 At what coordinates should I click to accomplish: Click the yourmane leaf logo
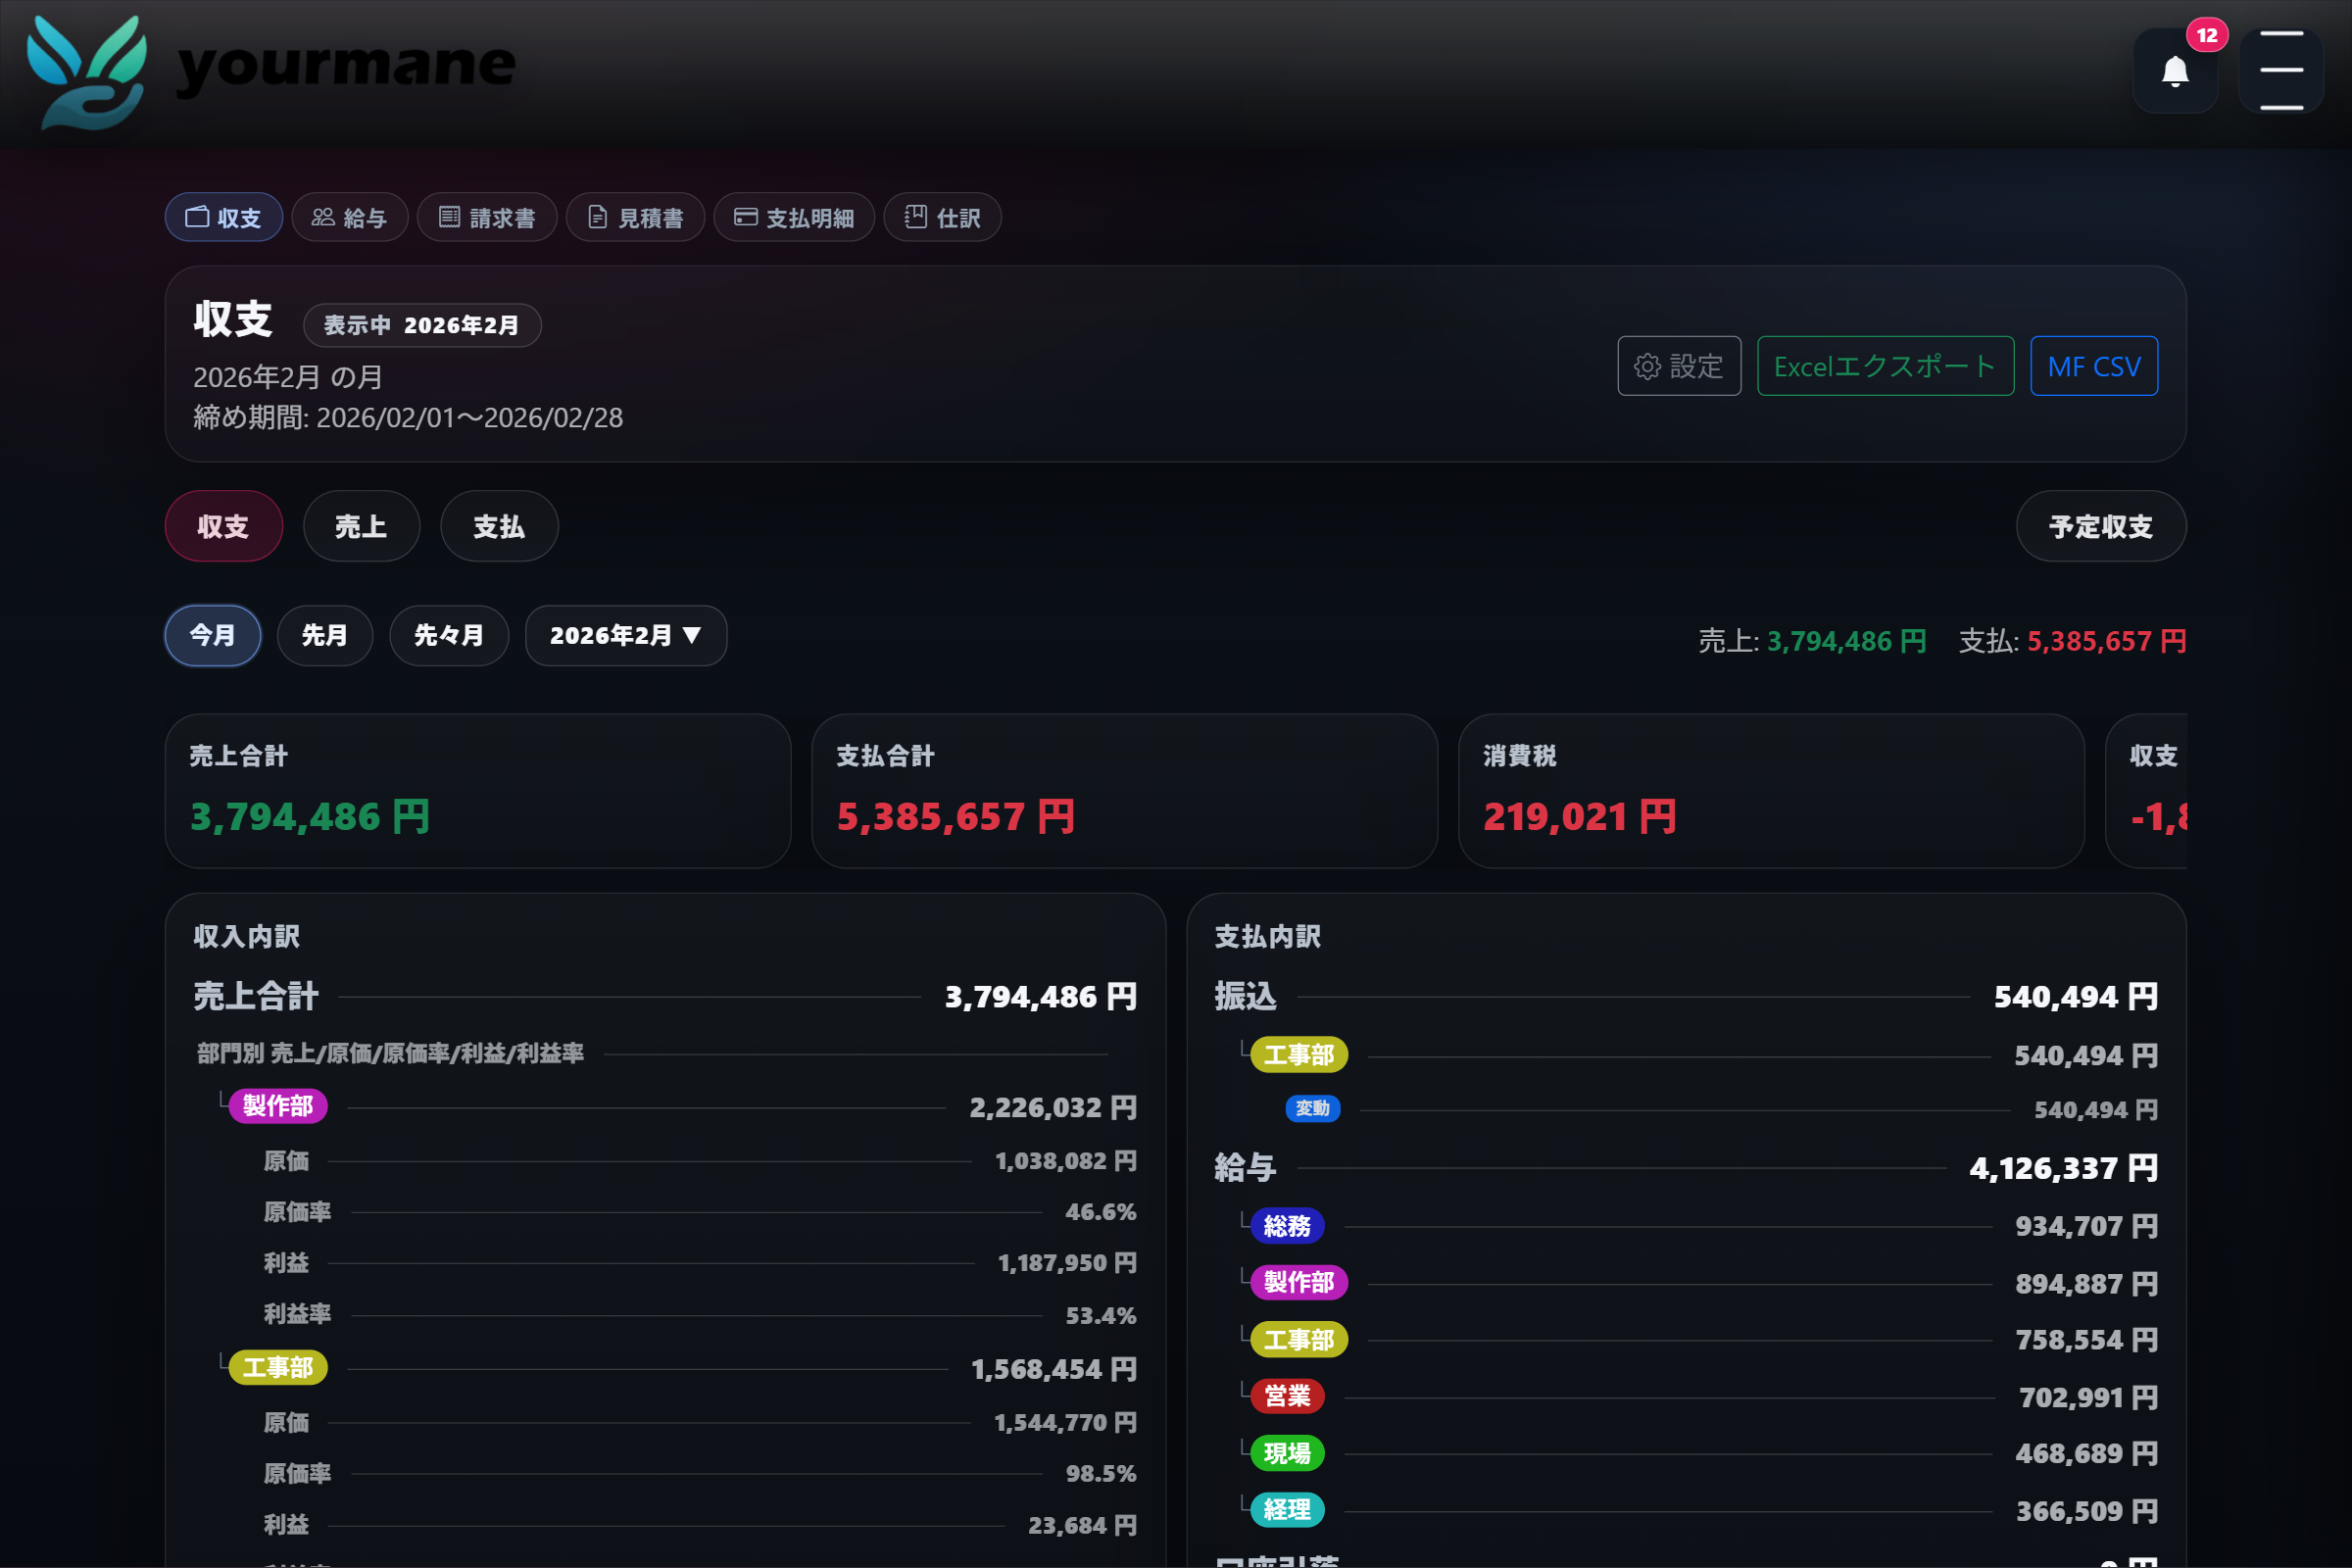(87, 71)
